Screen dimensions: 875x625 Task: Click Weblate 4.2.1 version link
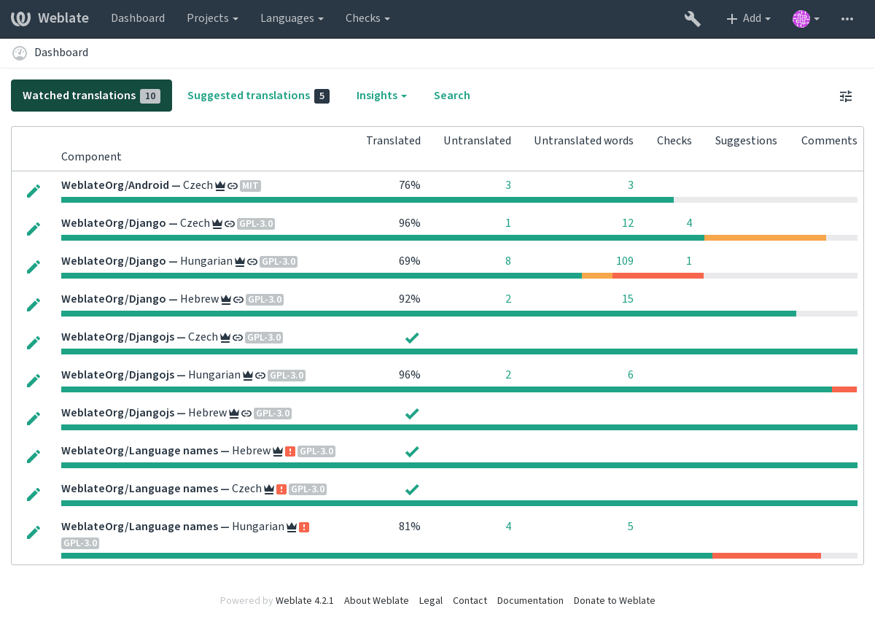pyautogui.click(x=305, y=601)
